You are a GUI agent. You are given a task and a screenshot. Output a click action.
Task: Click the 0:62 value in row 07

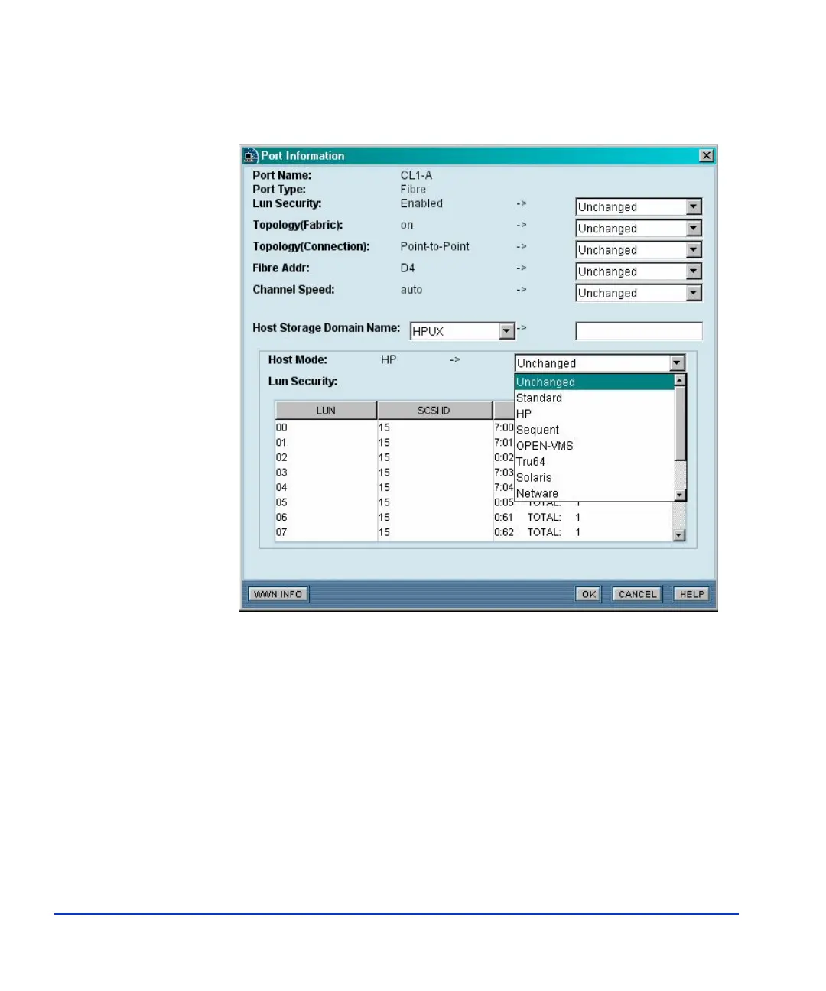tap(503, 532)
